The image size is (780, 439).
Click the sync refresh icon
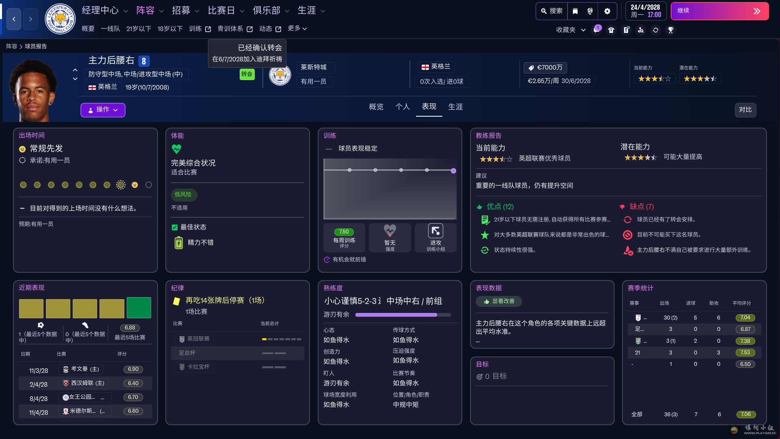pyautogui.click(x=656, y=31)
